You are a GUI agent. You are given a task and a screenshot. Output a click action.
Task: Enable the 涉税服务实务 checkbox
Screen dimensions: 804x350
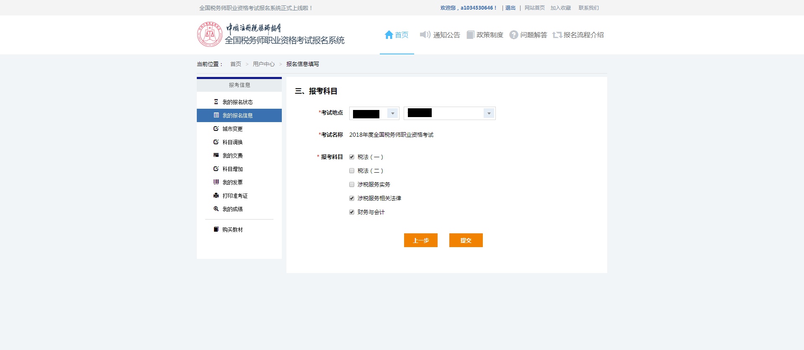352,185
